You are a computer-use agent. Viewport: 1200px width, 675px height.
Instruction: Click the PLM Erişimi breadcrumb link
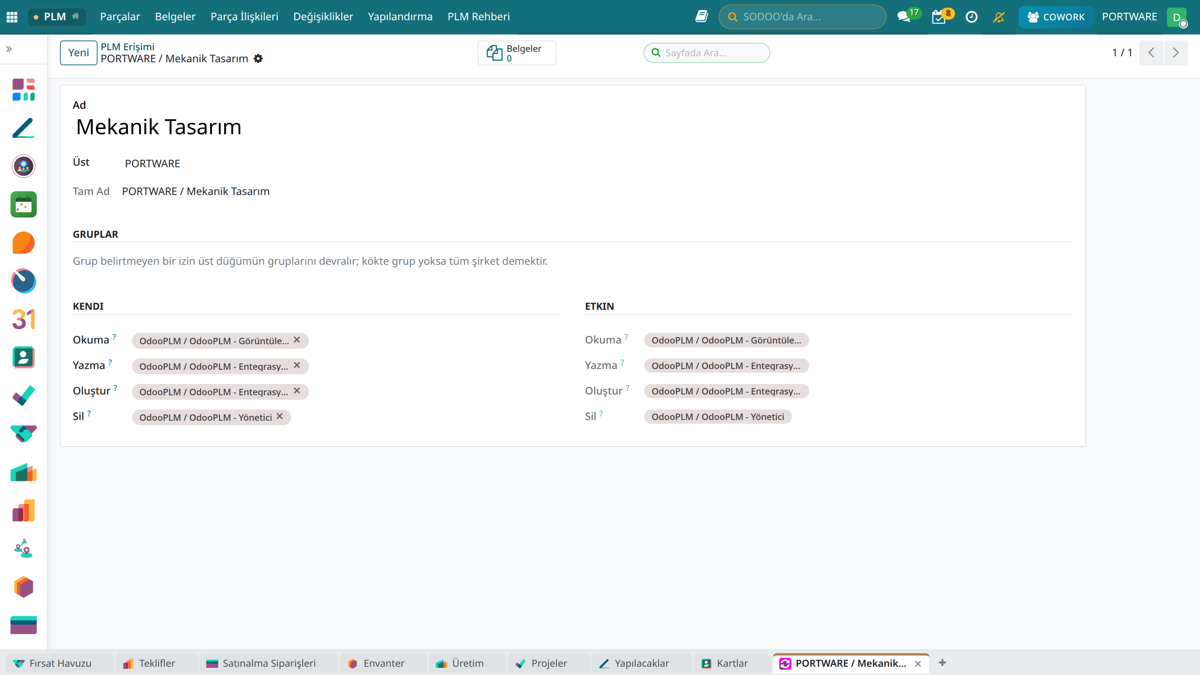(x=127, y=46)
